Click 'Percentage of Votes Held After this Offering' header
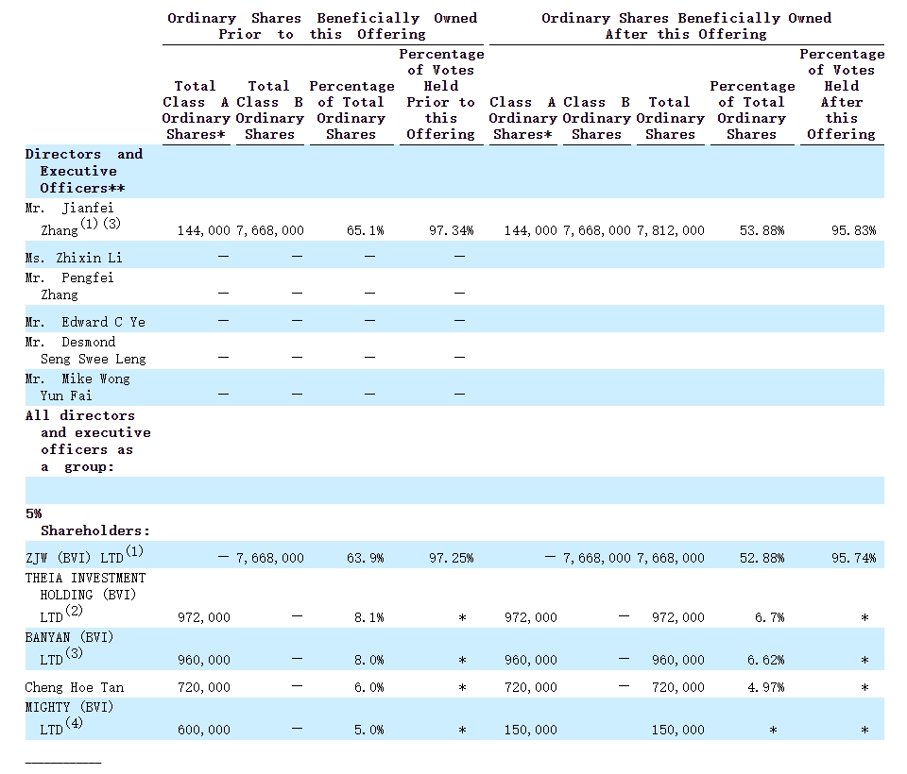The image size is (907, 774). (842, 94)
